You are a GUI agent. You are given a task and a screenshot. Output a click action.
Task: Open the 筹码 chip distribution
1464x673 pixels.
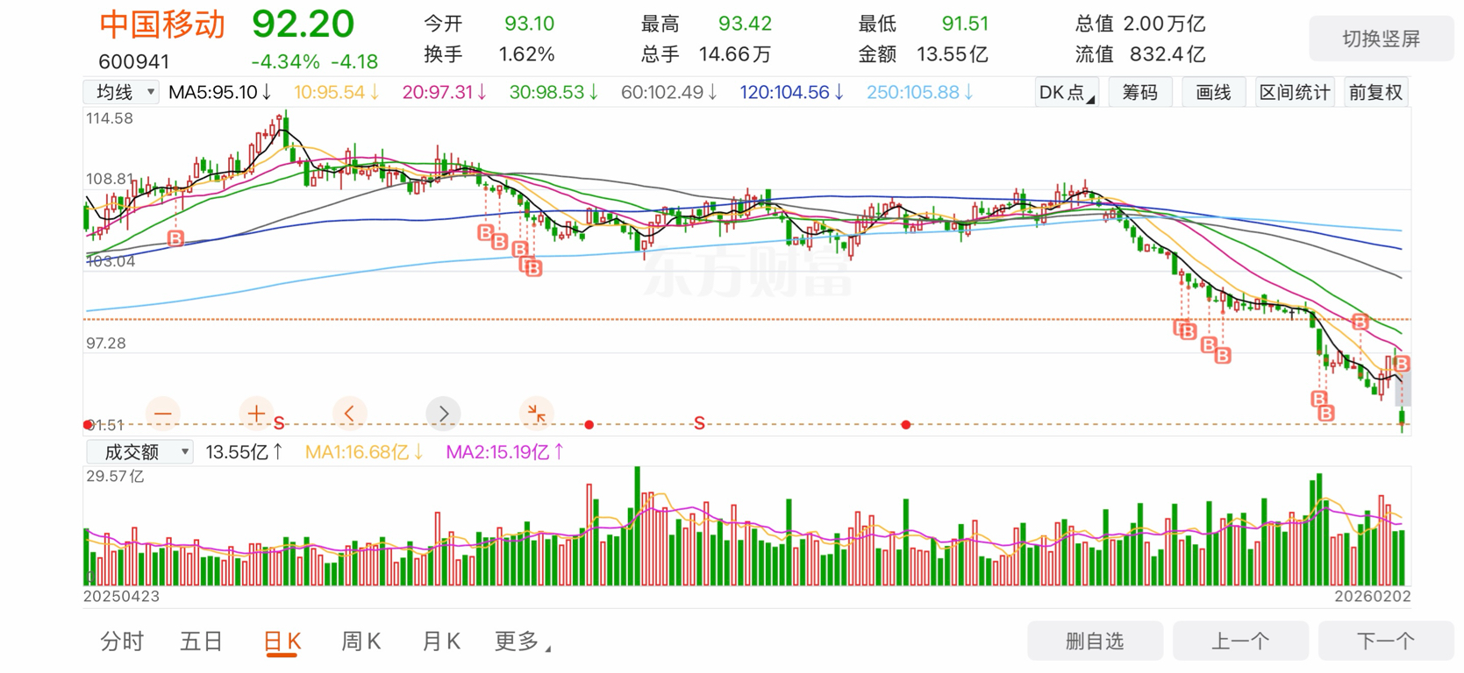coord(1139,92)
